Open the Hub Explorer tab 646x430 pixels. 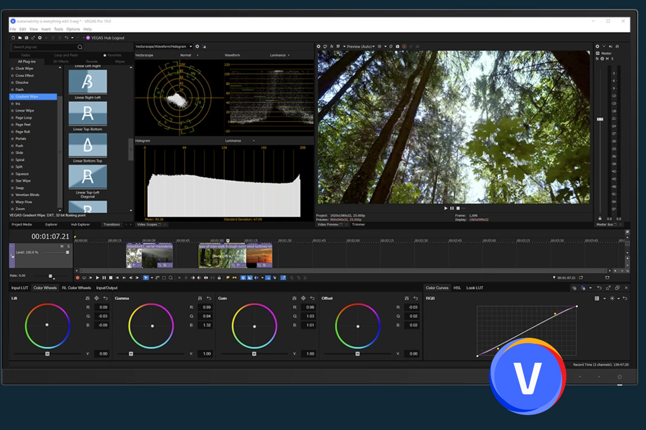[80, 225]
